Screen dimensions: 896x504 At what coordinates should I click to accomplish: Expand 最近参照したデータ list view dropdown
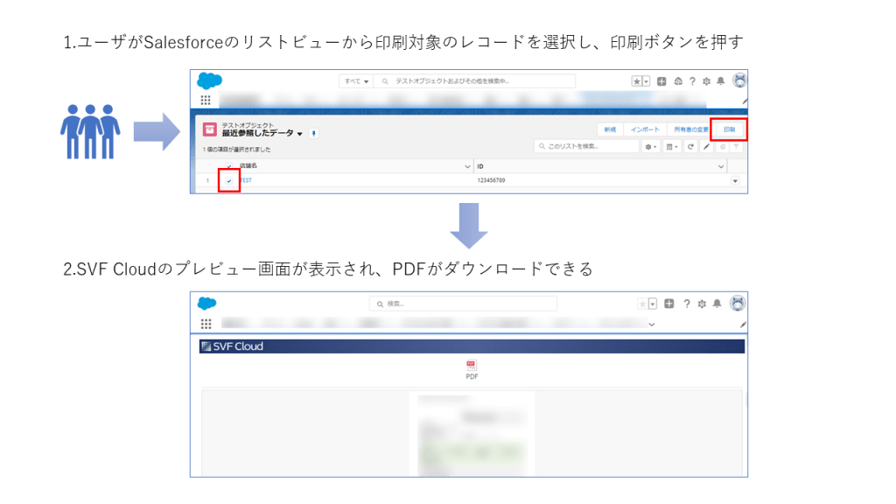tap(299, 134)
